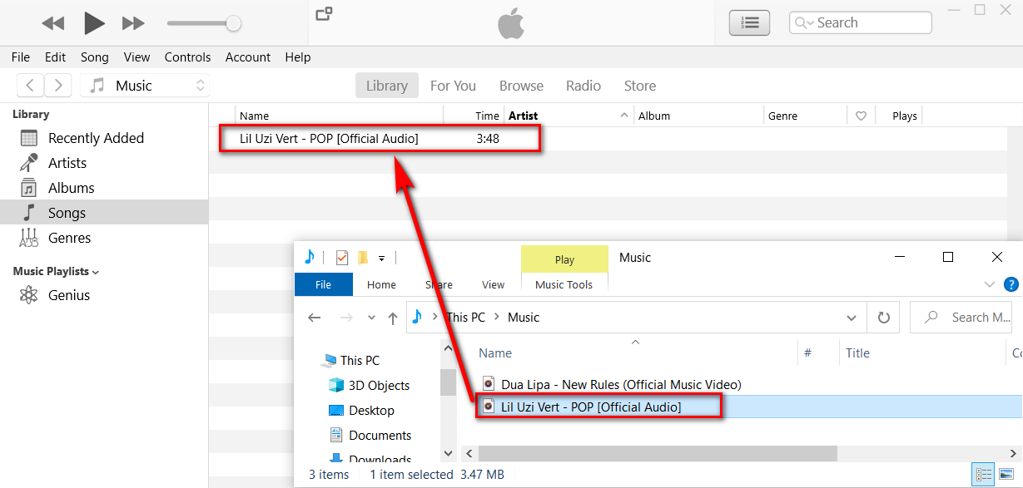Open the MiniPlayer icon
Image resolution: width=1023 pixels, height=488 pixels.
(x=324, y=13)
